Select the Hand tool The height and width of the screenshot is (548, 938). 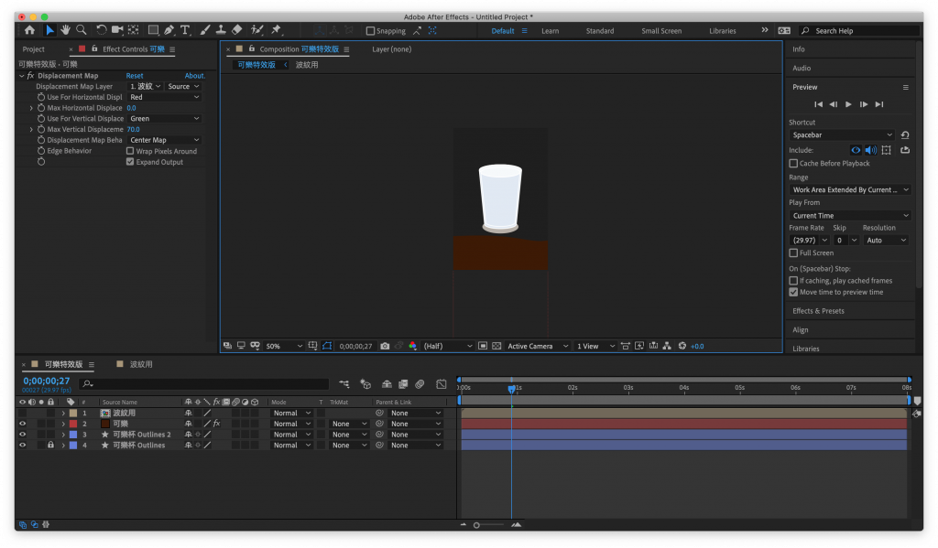66,30
